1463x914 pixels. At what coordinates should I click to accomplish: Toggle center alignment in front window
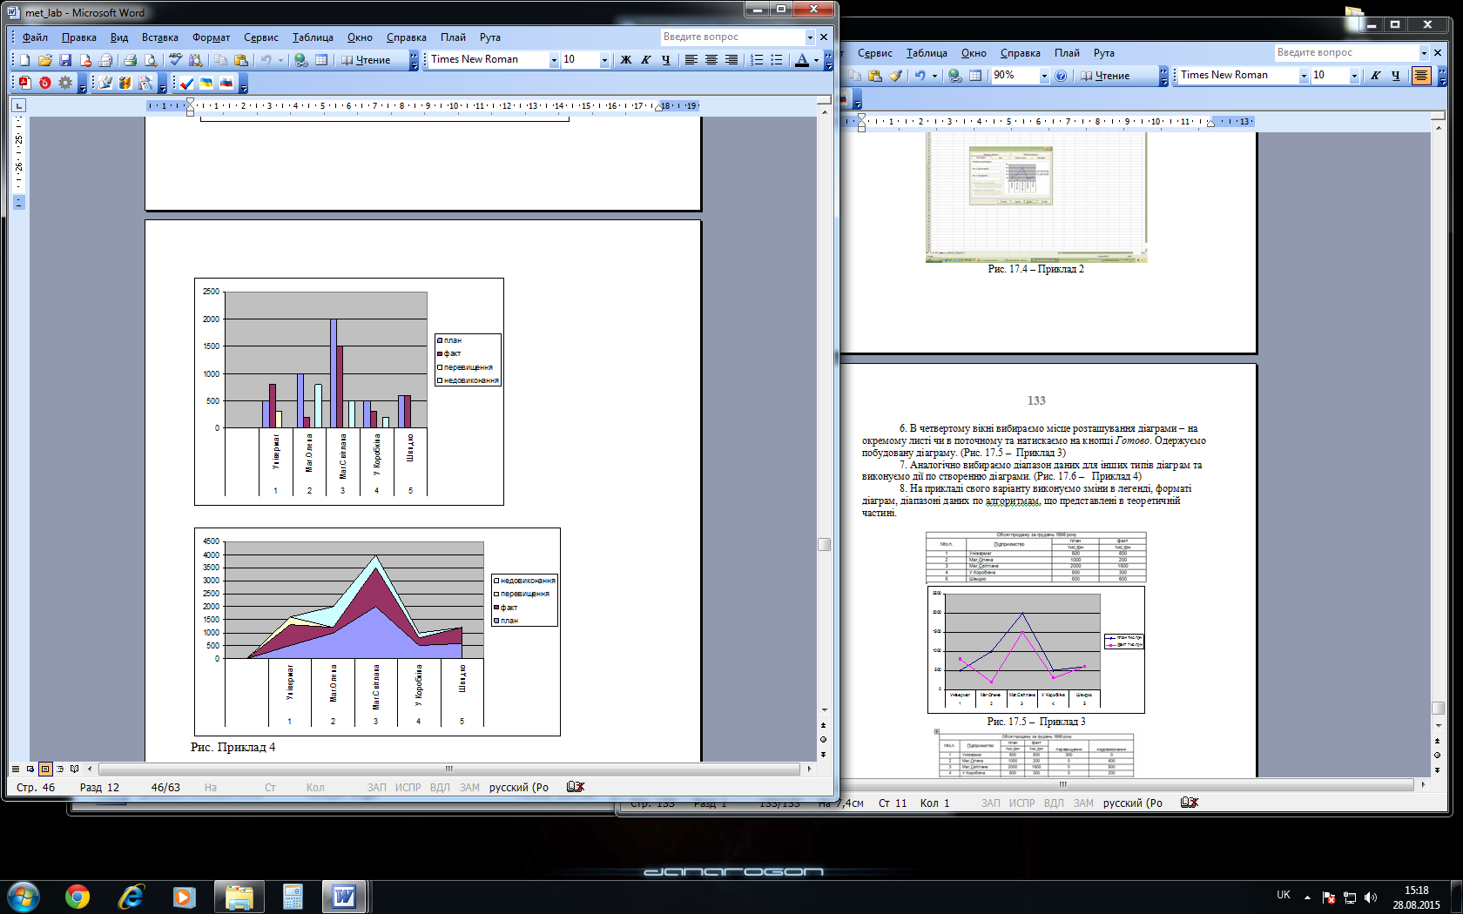tap(711, 60)
